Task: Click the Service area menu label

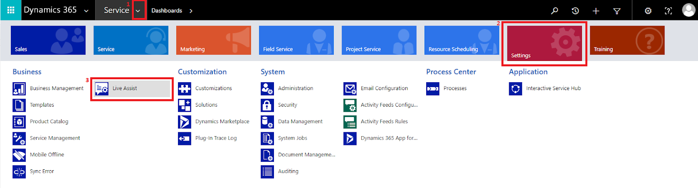Action: (116, 10)
